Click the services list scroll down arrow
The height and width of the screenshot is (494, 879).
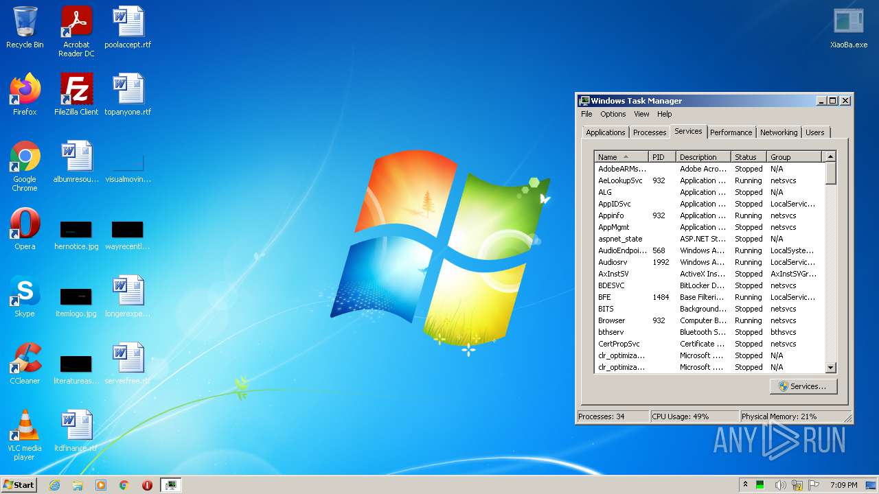point(830,368)
